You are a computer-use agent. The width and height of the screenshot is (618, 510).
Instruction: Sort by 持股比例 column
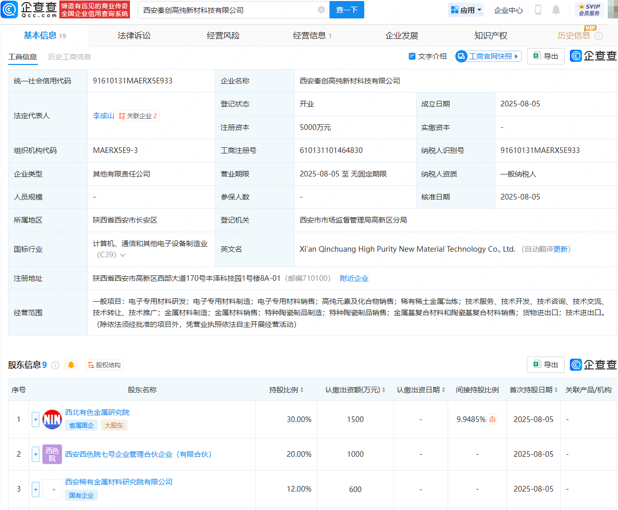(286, 390)
